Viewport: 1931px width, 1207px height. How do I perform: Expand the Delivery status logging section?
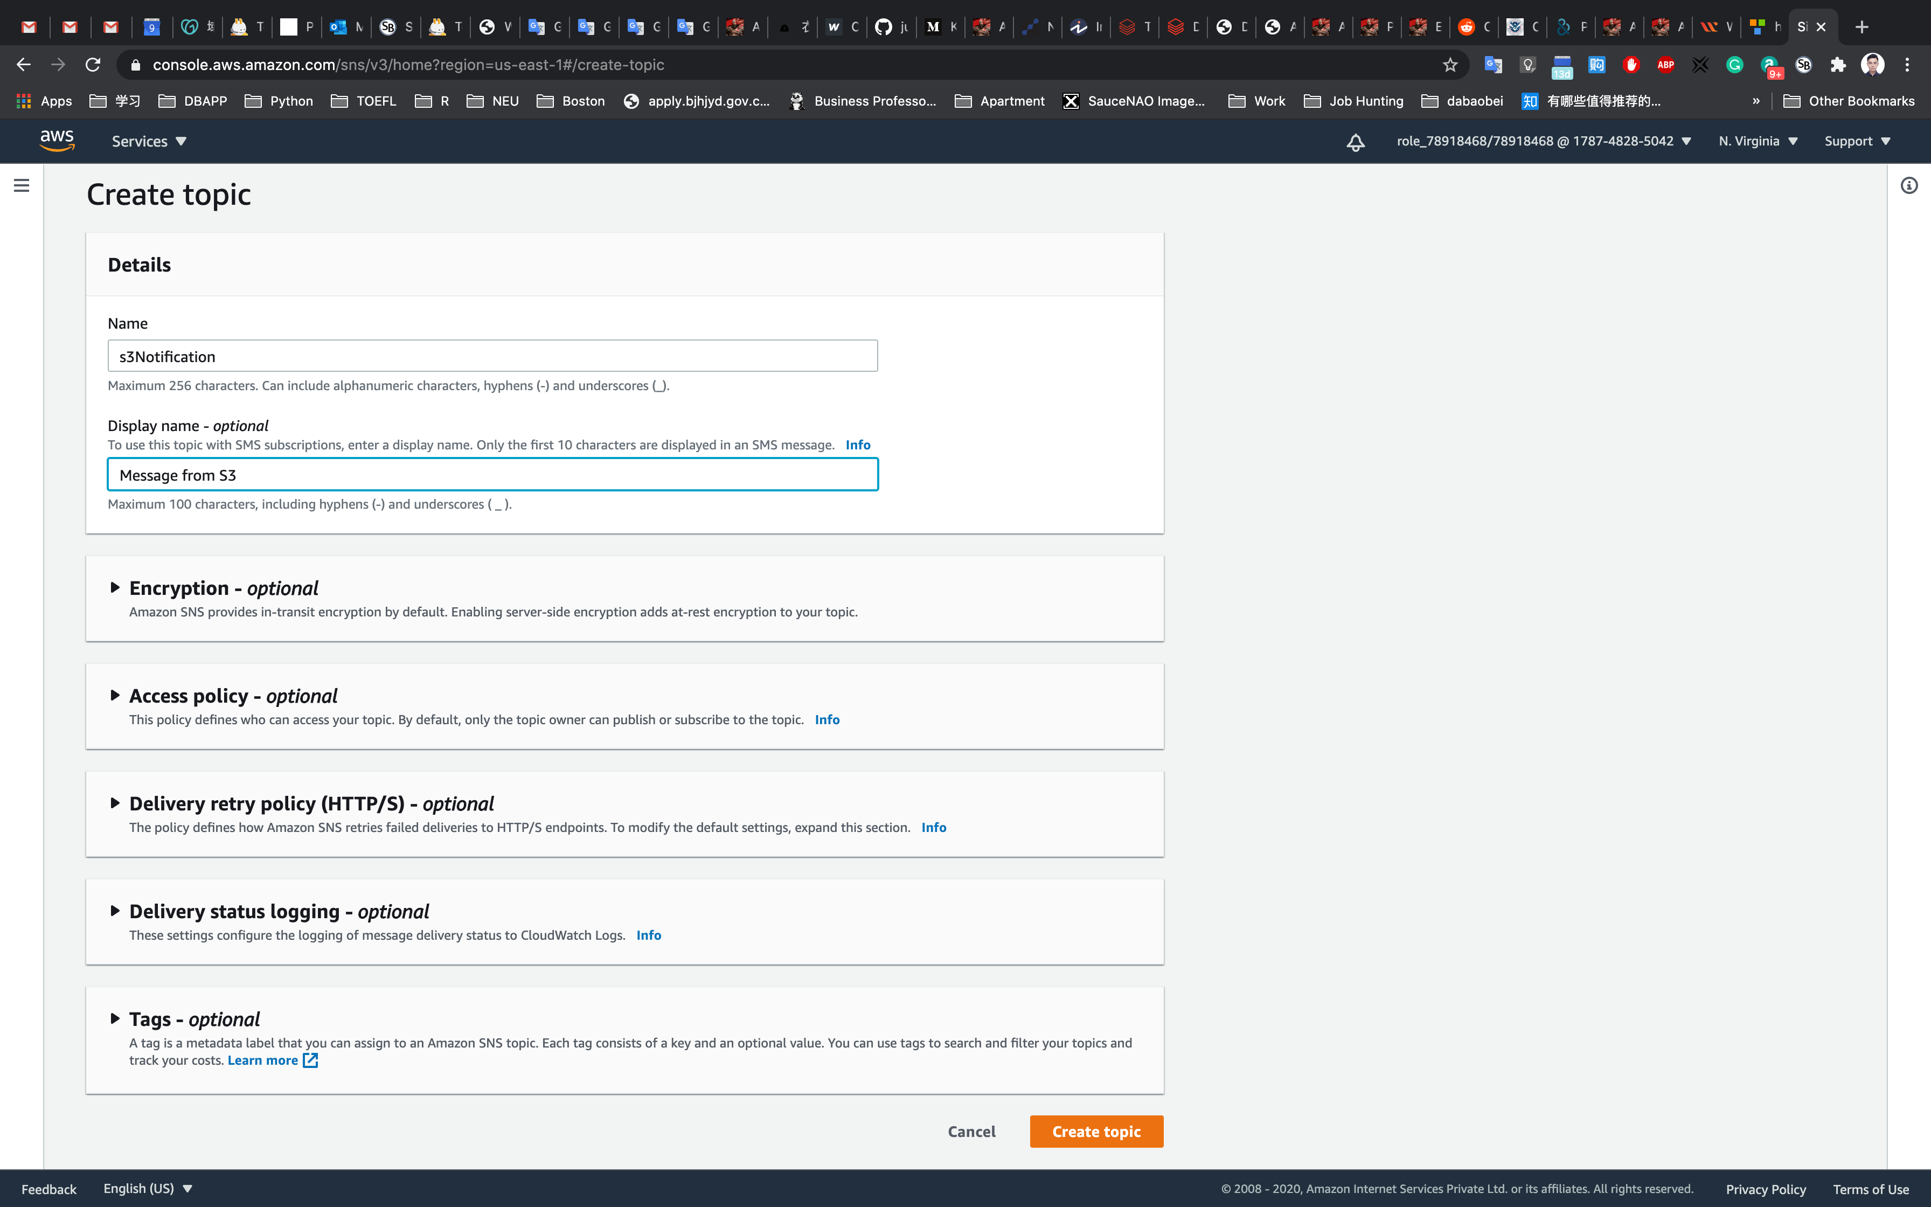click(x=115, y=911)
